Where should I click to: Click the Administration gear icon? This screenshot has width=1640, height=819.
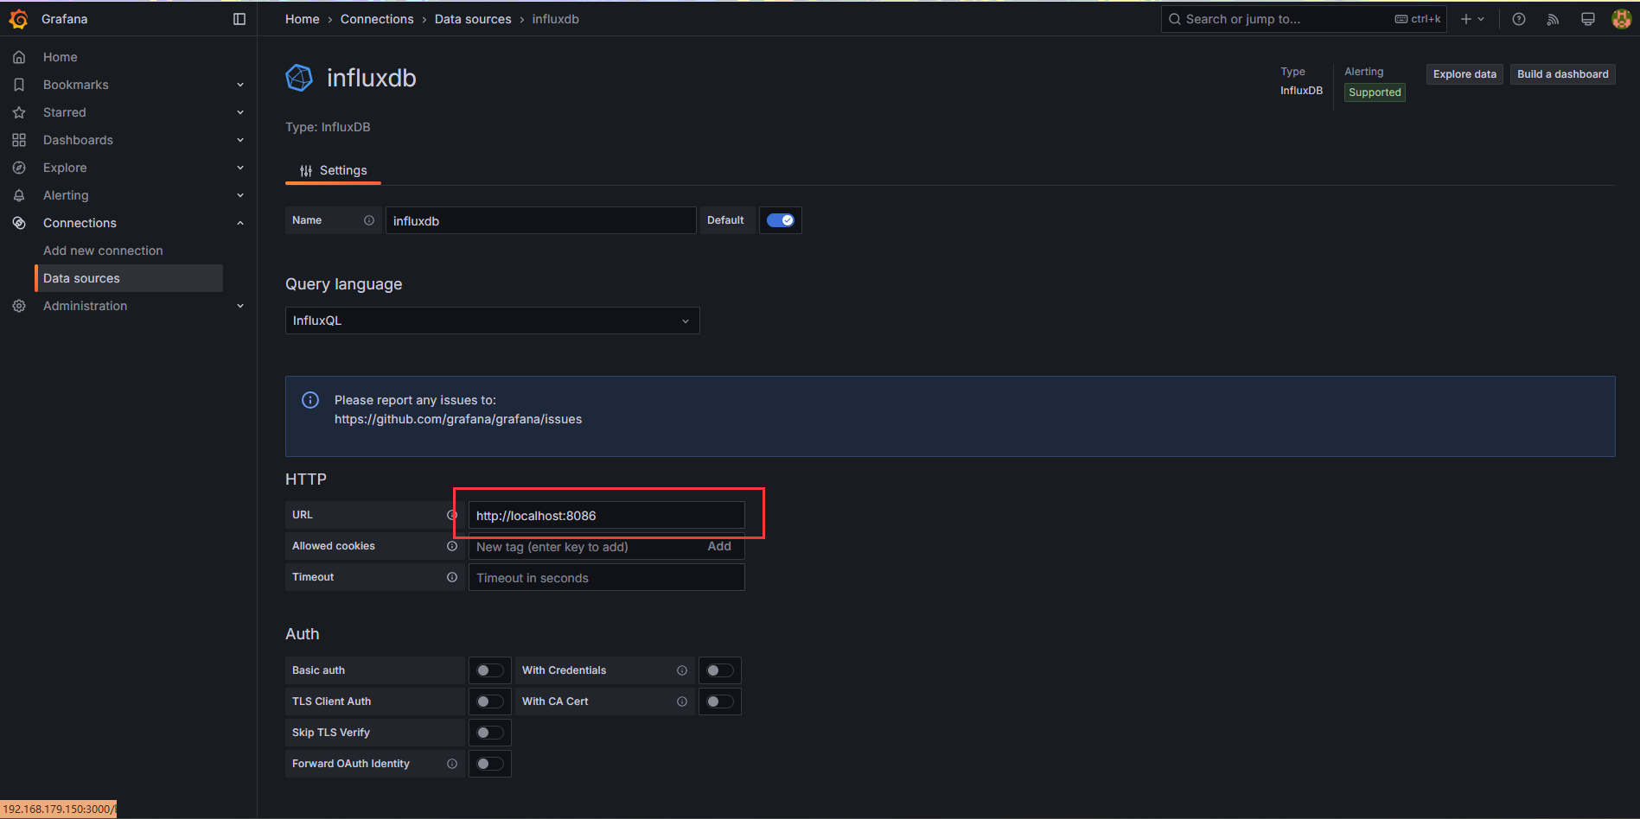coord(19,306)
